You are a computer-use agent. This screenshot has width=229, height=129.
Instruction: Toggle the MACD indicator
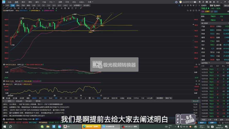click(34, 98)
